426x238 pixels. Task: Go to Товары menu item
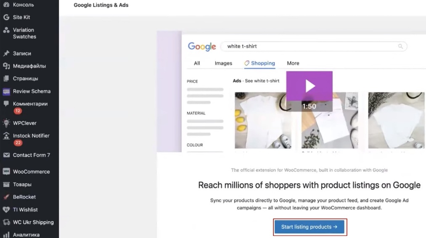22,184
